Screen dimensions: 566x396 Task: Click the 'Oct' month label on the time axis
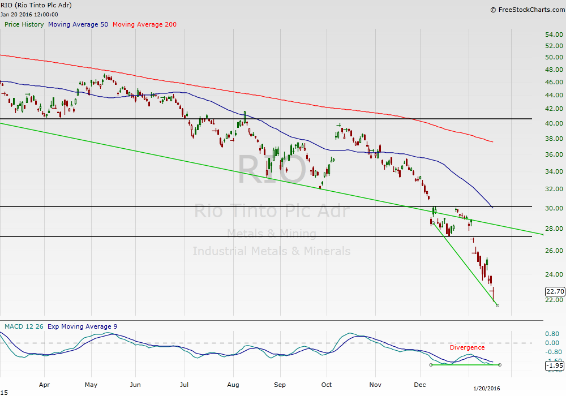coord(327,385)
